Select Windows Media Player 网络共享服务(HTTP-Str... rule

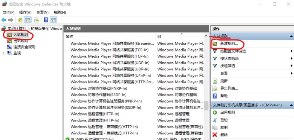click(112, 82)
